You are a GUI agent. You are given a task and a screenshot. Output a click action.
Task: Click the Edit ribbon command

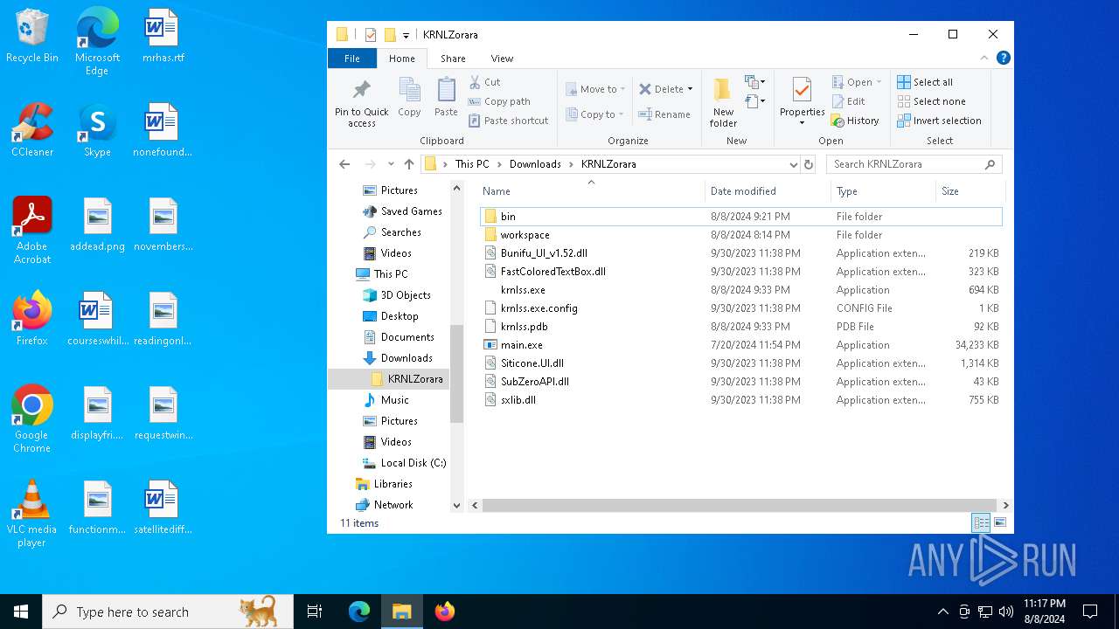pyautogui.click(x=847, y=101)
